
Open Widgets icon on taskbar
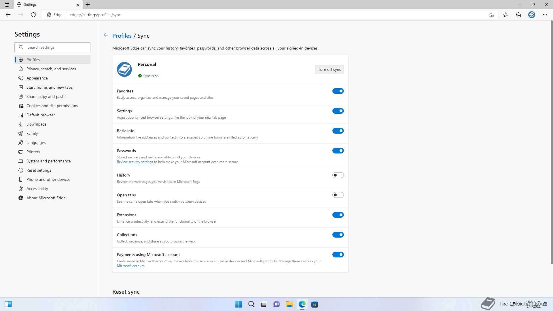(8, 304)
